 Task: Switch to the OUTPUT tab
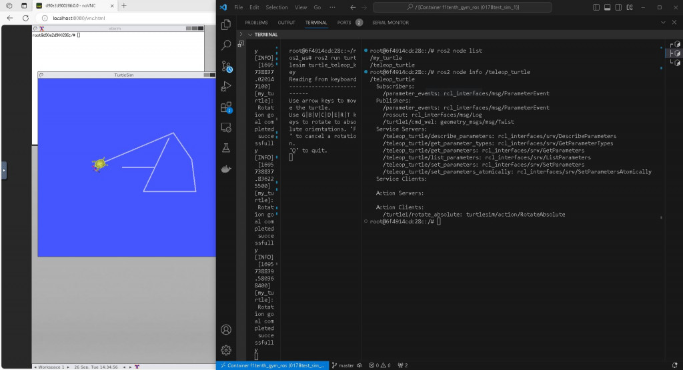pos(286,23)
